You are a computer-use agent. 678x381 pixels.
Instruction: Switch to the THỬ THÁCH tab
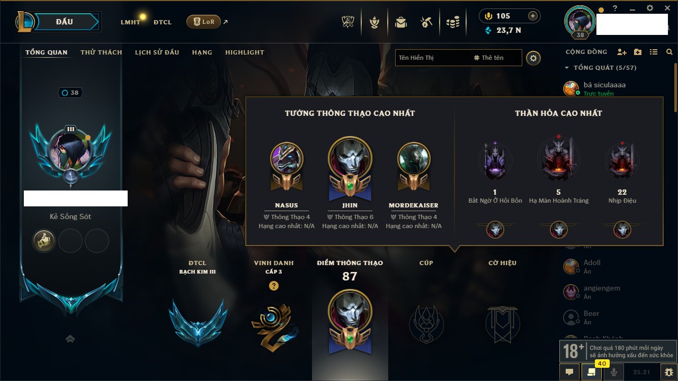(101, 52)
